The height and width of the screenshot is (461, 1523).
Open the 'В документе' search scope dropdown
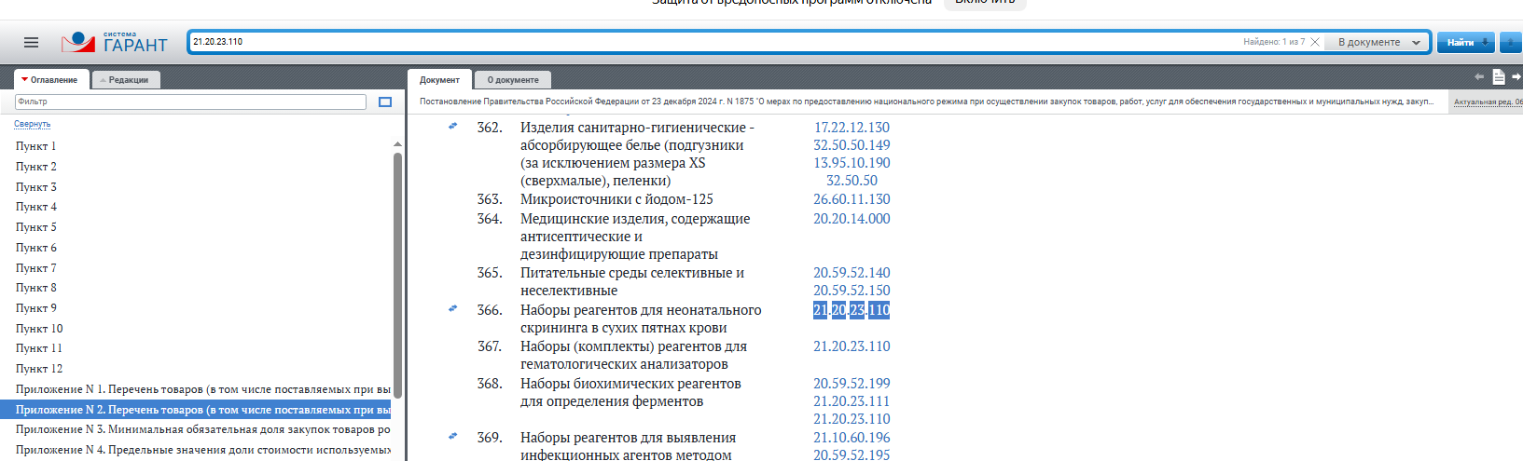[x=1378, y=42]
